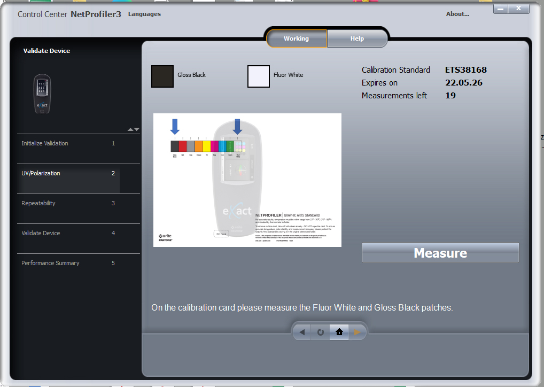This screenshot has width=544, height=387.
Task: Advance with the orange forward arrow
Action: point(357,332)
